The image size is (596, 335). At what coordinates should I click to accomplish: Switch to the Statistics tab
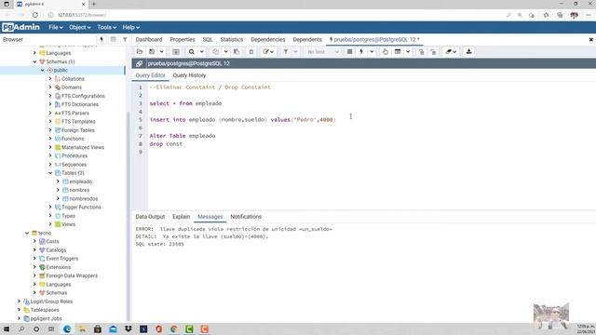click(x=232, y=39)
